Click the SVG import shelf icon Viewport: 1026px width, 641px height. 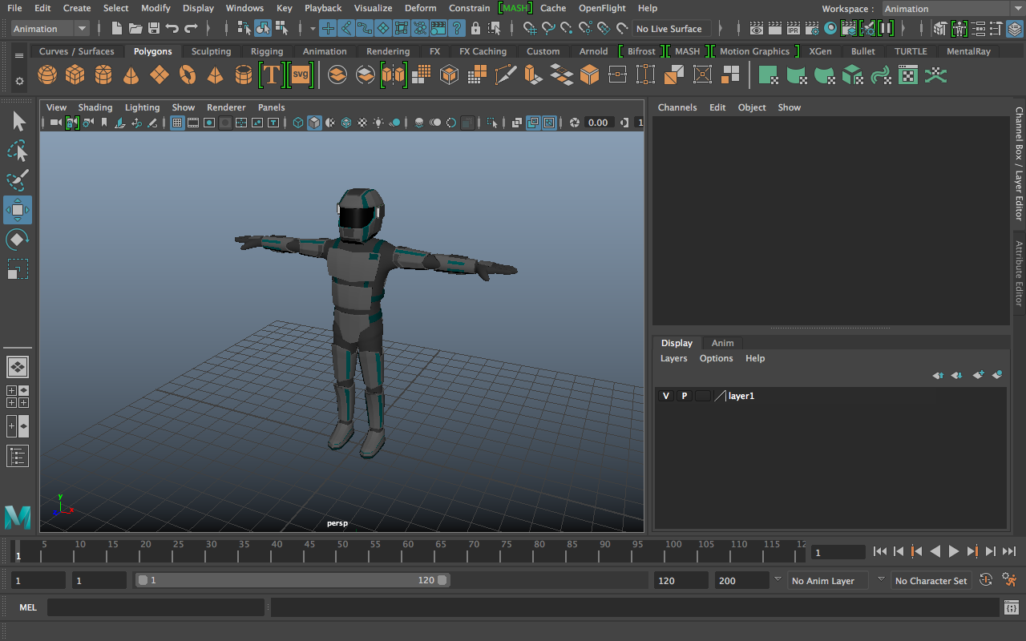(301, 75)
